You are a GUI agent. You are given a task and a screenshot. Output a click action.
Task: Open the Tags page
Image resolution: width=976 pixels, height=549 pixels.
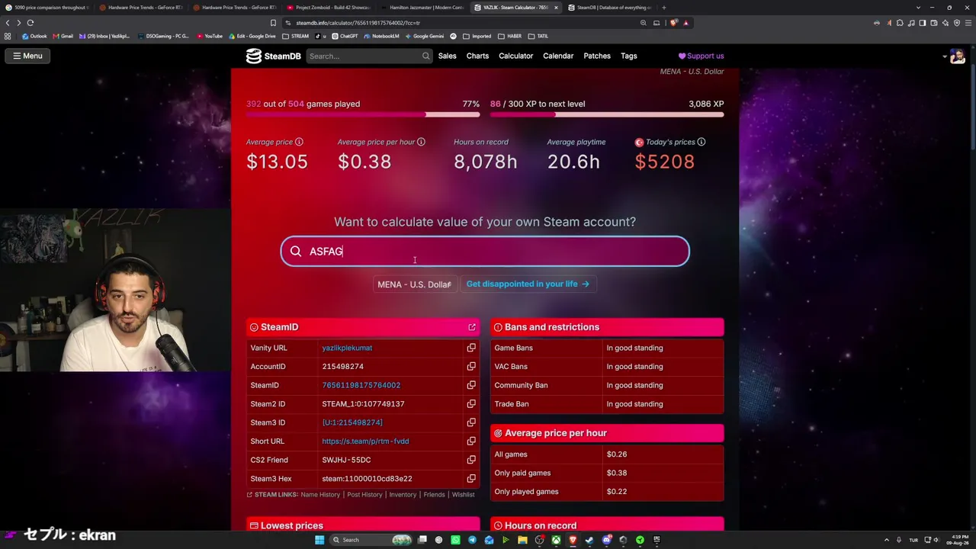click(x=628, y=56)
